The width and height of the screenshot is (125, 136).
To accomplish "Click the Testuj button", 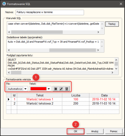I will point(112,24).
